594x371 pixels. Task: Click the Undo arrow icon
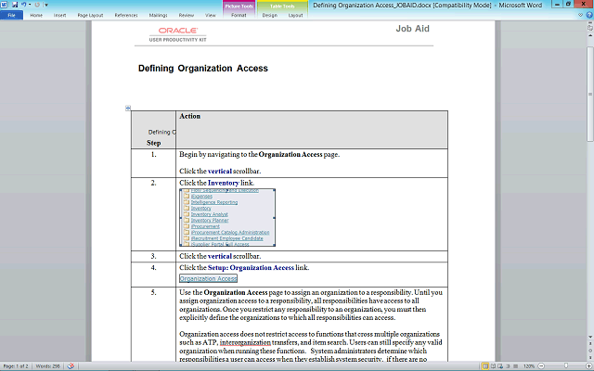point(25,5)
